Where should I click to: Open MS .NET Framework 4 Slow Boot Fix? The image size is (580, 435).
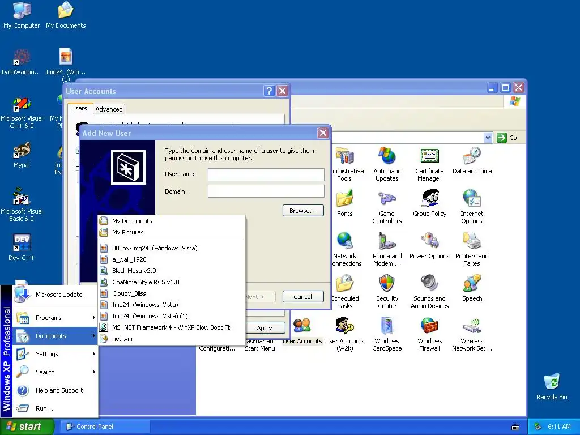(x=172, y=327)
